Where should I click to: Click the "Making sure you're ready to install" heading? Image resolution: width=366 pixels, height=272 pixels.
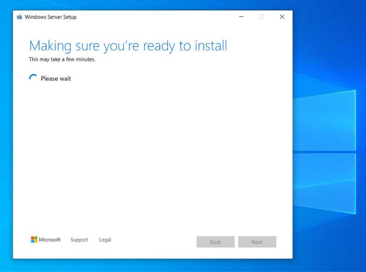pyautogui.click(x=128, y=46)
